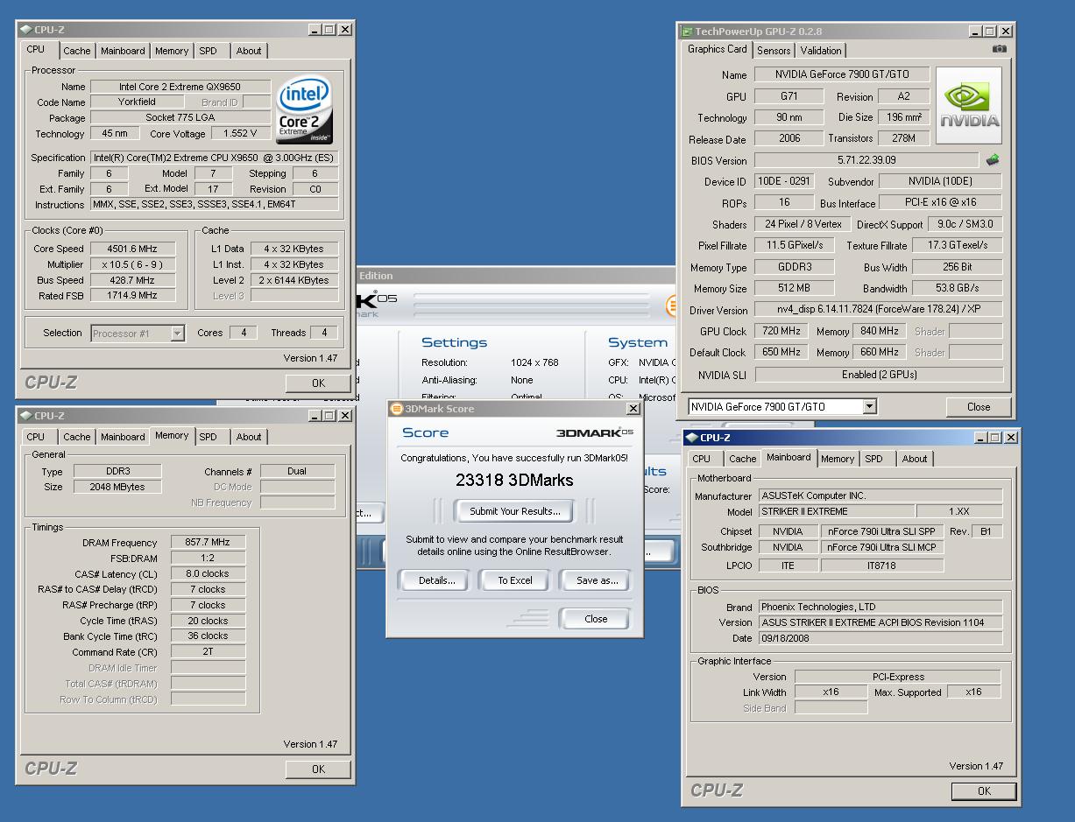Click the Core Speed value 4501.6 MHz
1075x822 pixels.
click(132, 249)
